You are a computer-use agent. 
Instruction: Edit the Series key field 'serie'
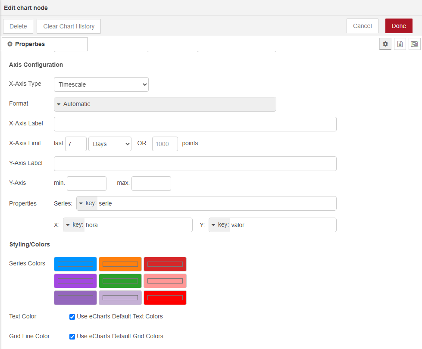[216, 203]
